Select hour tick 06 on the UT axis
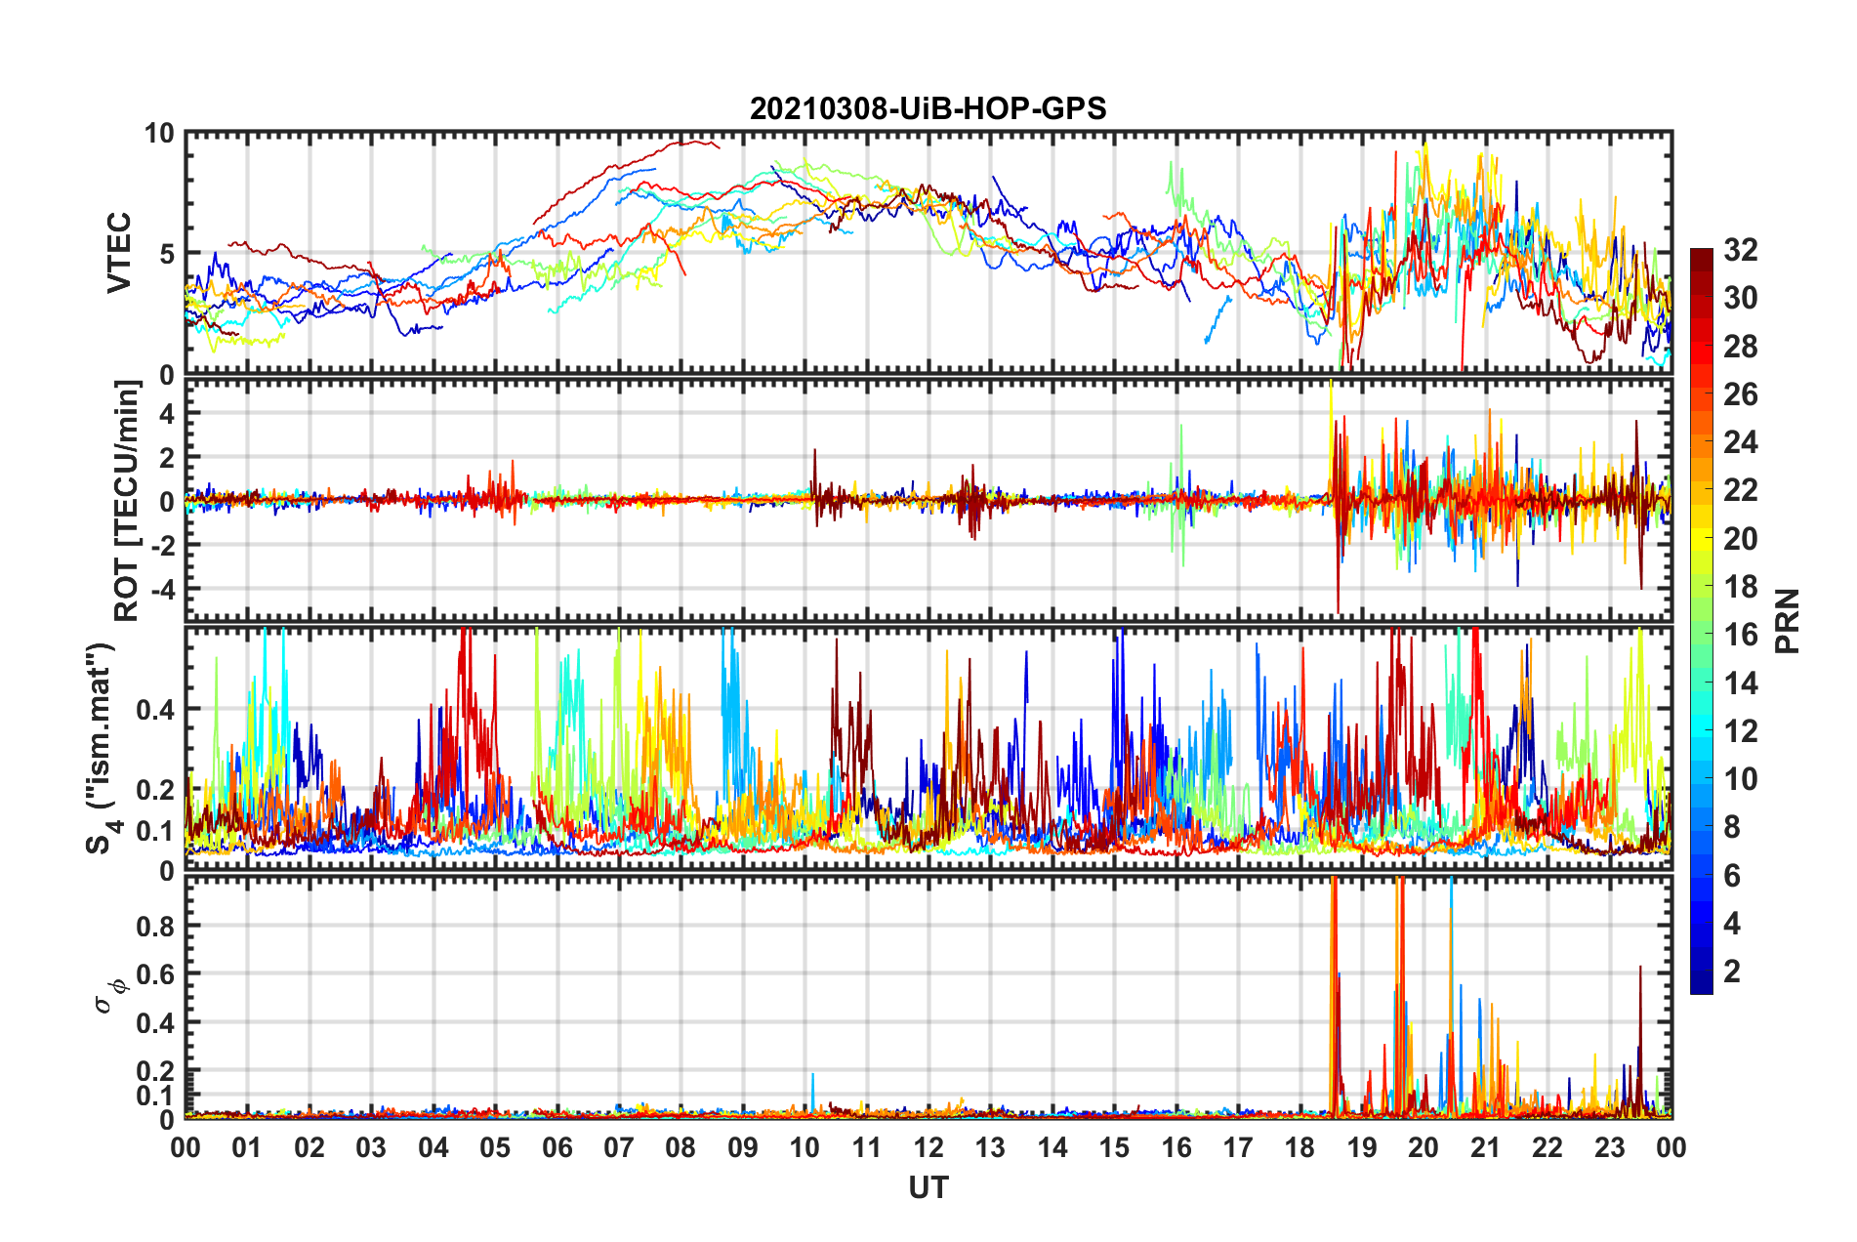Screen dimensions: 1857x1242 pos(557,1147)
